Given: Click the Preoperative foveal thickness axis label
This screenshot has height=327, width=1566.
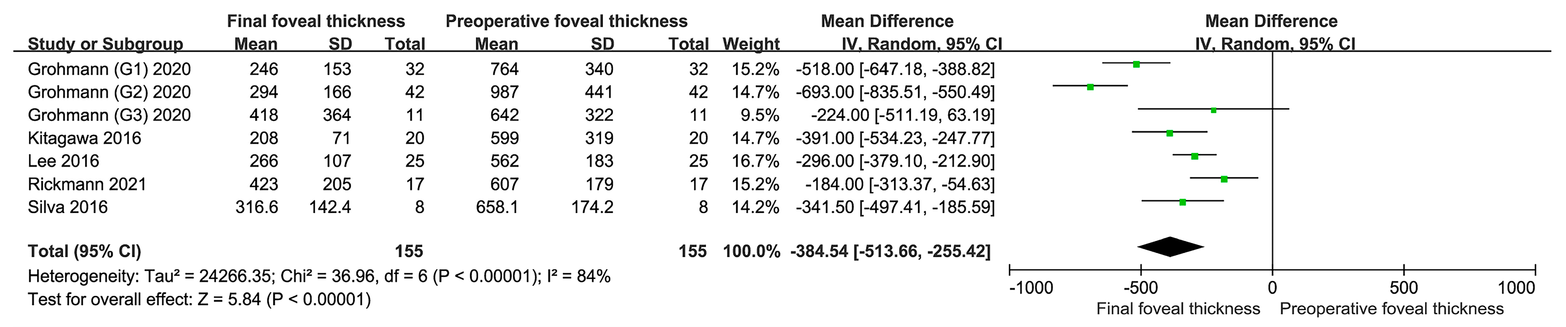Looking at the screenshot, I should (1392, 309).
